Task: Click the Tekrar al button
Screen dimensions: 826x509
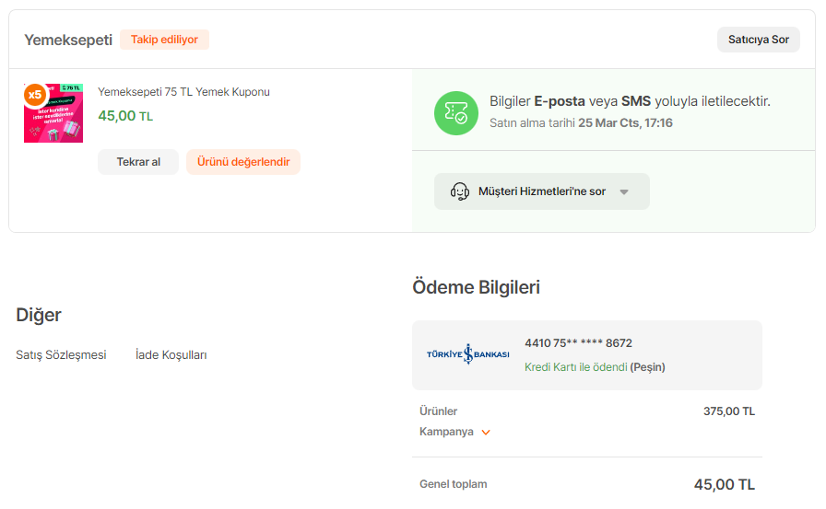Action: (138, 162)
